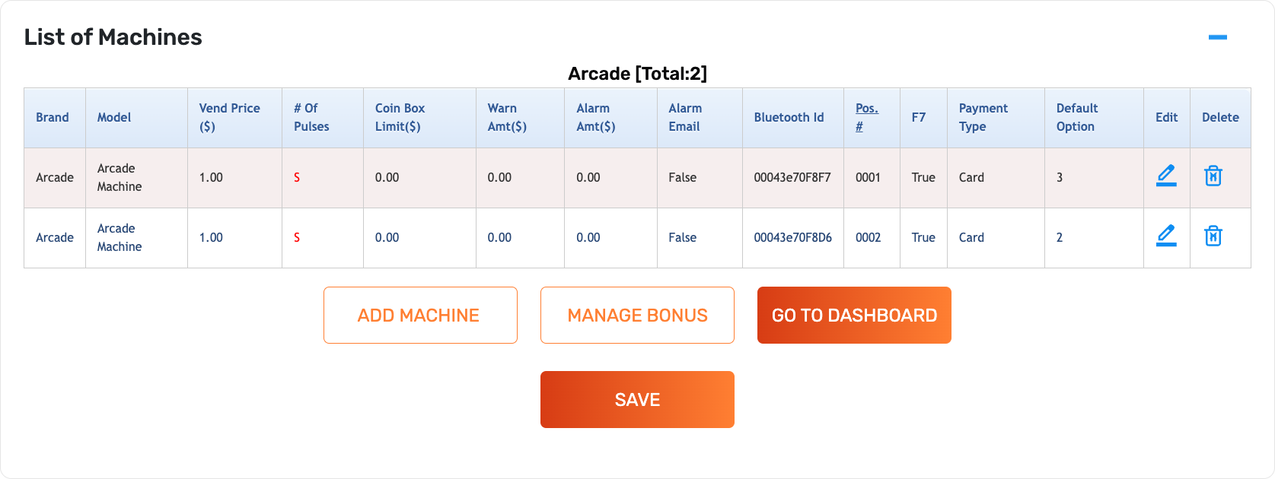Click the Coin Box Limit header
This screenshot has width=1275, height=479.
click(x=400, y=117)
